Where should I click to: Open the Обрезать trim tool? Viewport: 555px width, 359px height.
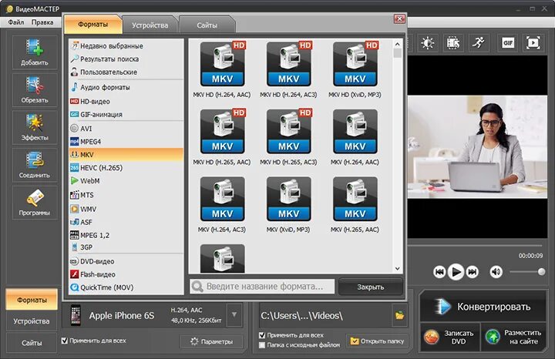35,89
